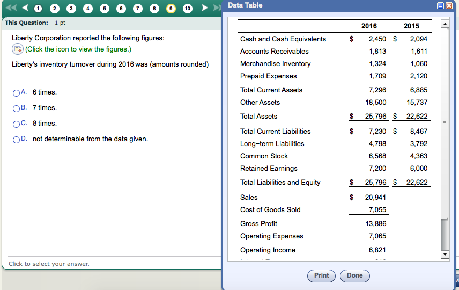
Task: Click the Common Stock value 6,568
Action: [x=377, y=156]
